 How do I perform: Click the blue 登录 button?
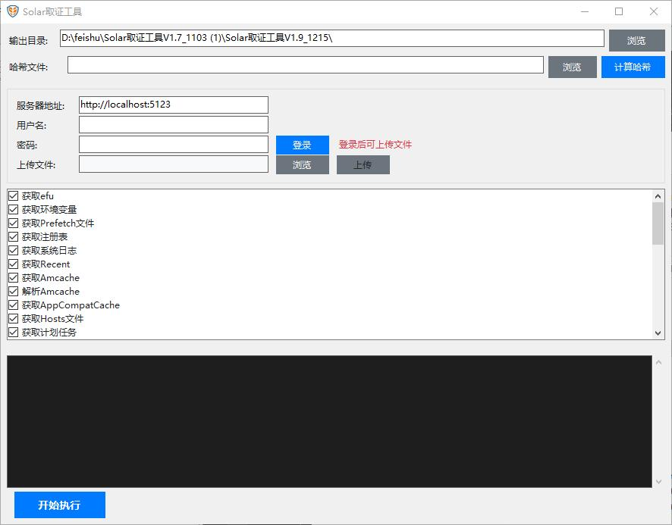click(302, 145)
